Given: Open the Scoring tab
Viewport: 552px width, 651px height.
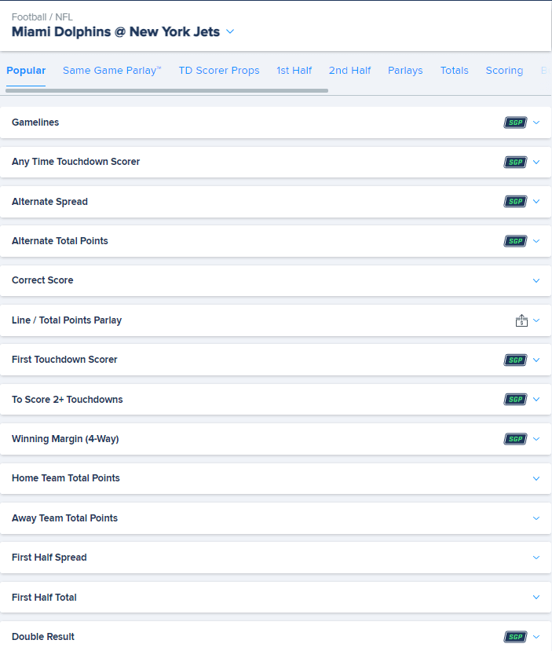Looking at the screenshot, I should tap(504, 71).
